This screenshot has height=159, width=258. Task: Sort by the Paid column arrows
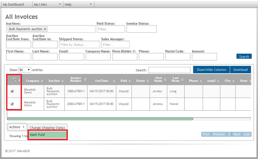click(x=130, y=81)
